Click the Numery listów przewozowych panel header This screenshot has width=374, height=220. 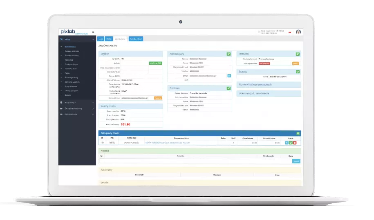pyautogui.click(x=269, y=85)
